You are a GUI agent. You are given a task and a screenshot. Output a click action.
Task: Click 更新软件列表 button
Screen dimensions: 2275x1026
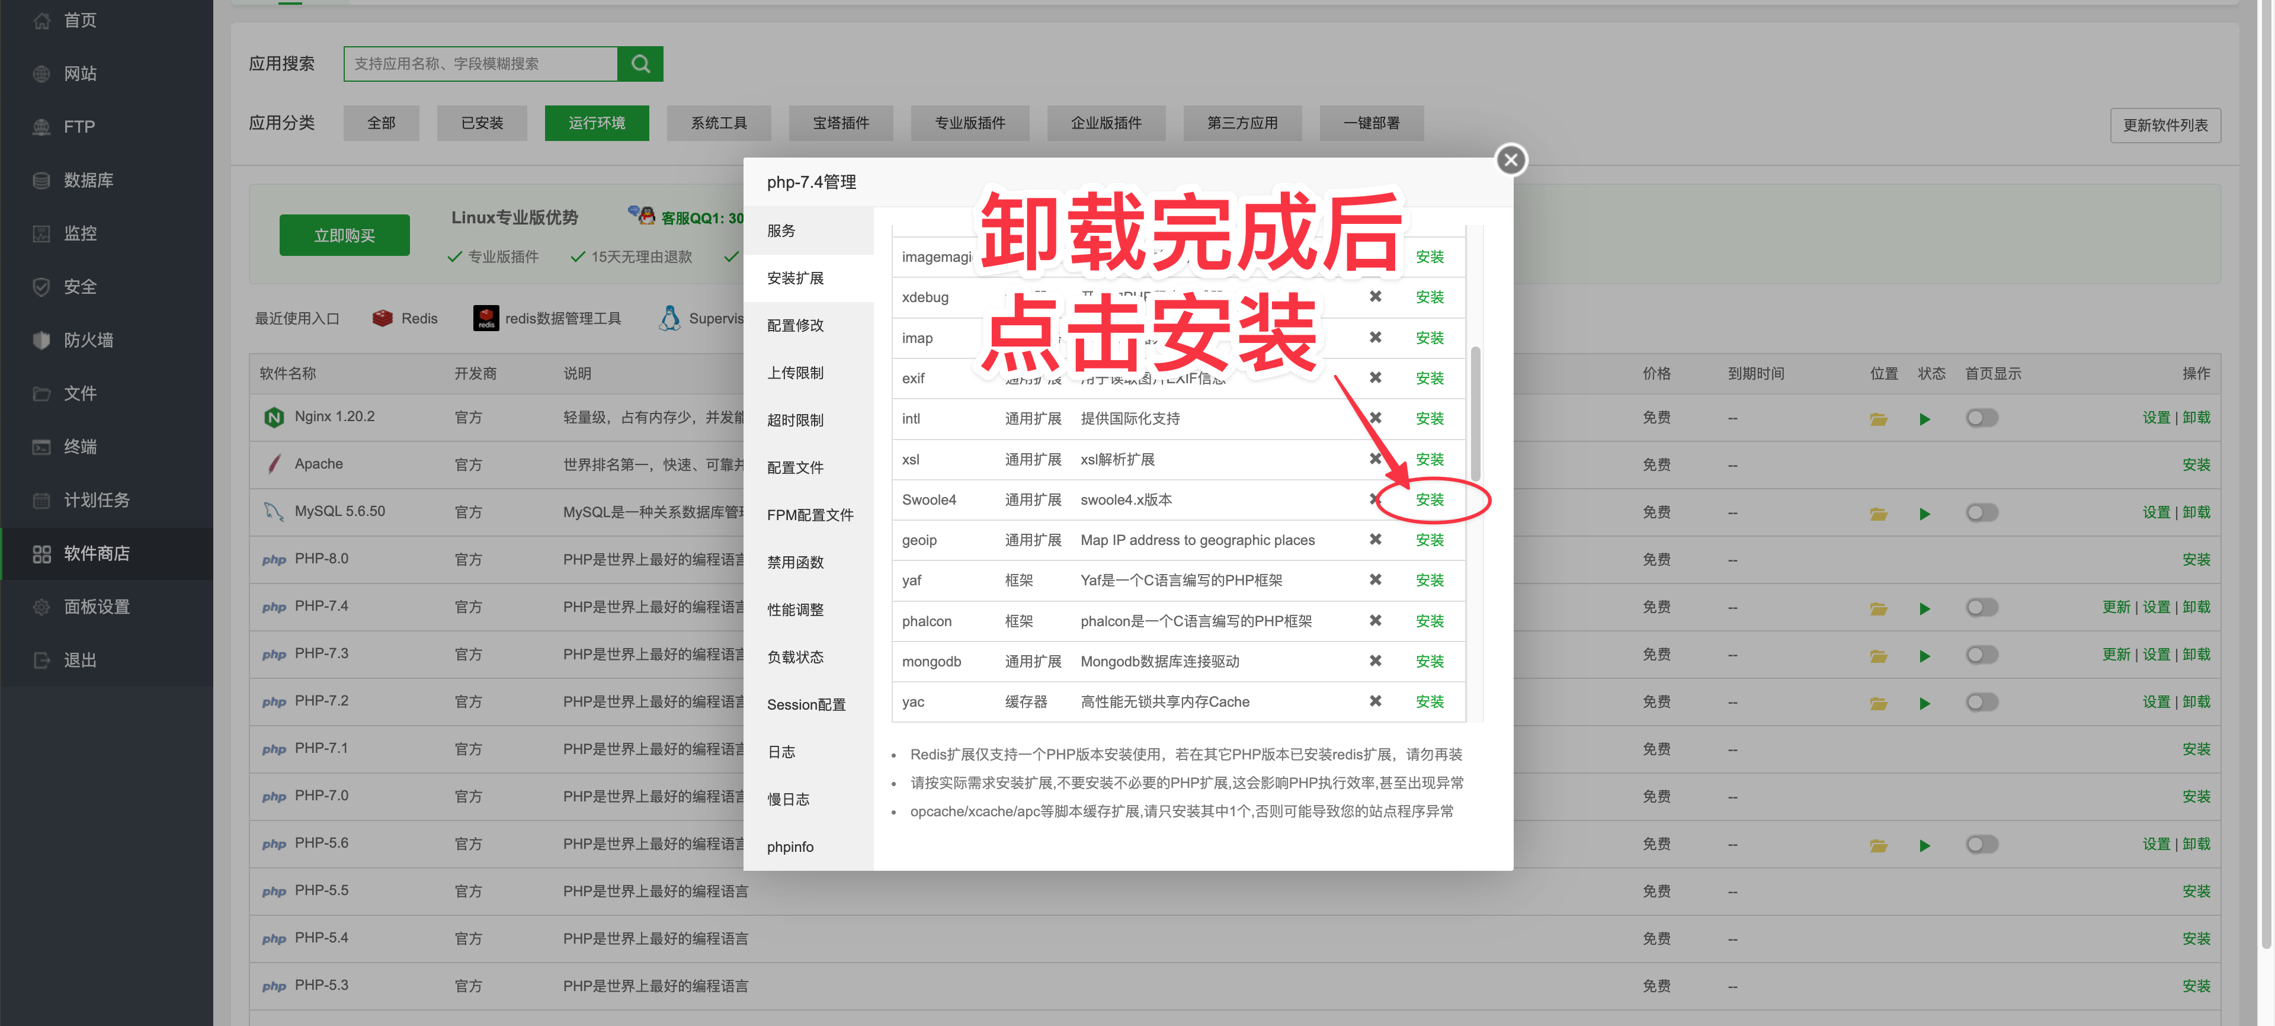pos(2165,126)
